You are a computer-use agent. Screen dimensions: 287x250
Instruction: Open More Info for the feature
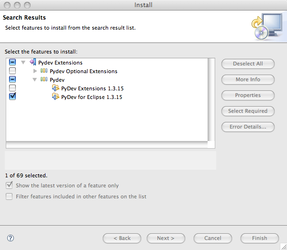248,79
